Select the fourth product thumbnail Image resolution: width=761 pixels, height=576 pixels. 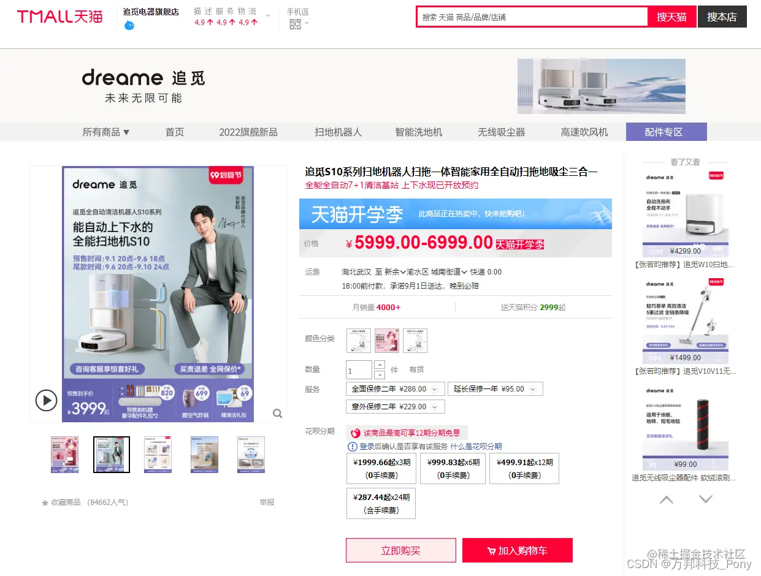click(x=205, y=455)
